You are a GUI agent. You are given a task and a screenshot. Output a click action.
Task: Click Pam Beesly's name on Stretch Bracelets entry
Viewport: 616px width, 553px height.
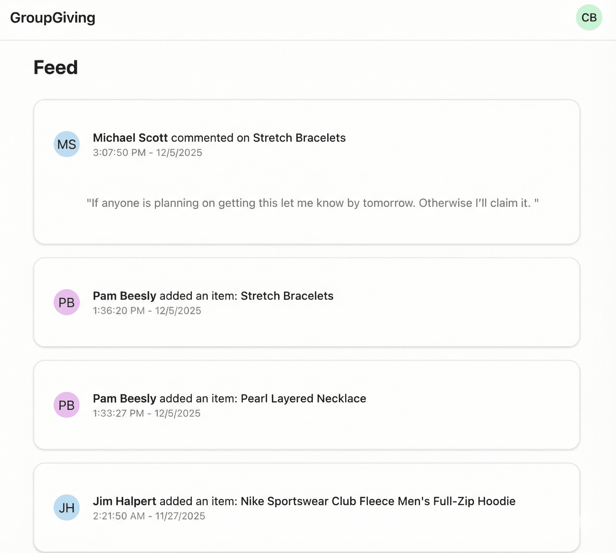coord(124,295)
